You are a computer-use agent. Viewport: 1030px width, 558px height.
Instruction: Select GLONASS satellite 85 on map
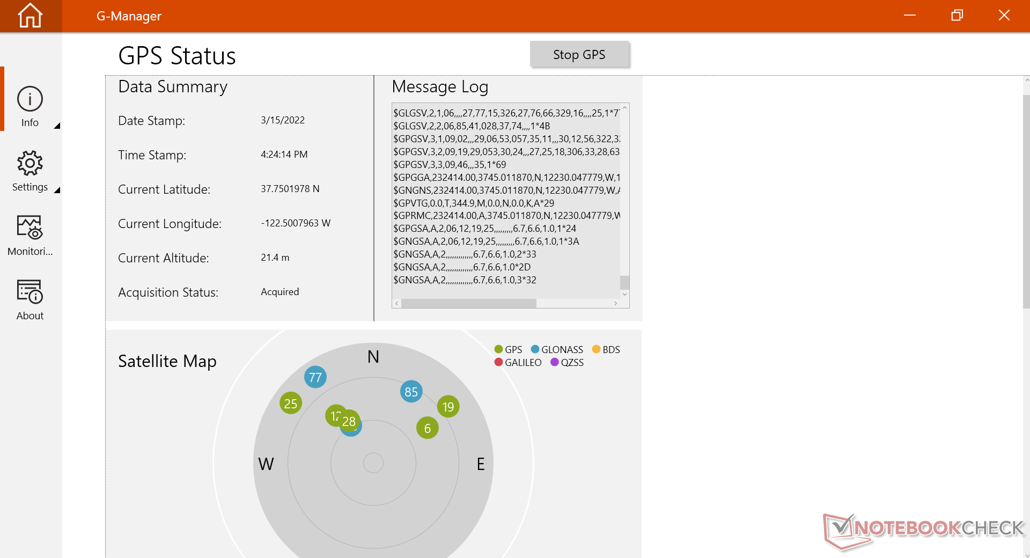pyautogui.click(x=411, y=392)
